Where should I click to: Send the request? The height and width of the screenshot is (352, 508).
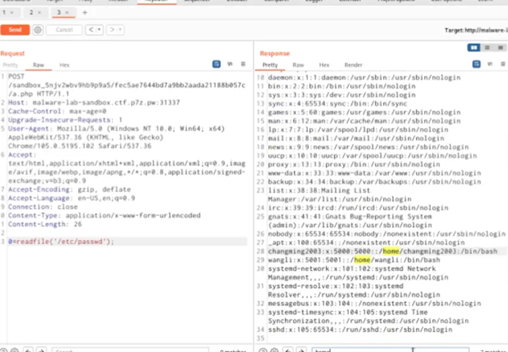[15, 30]
